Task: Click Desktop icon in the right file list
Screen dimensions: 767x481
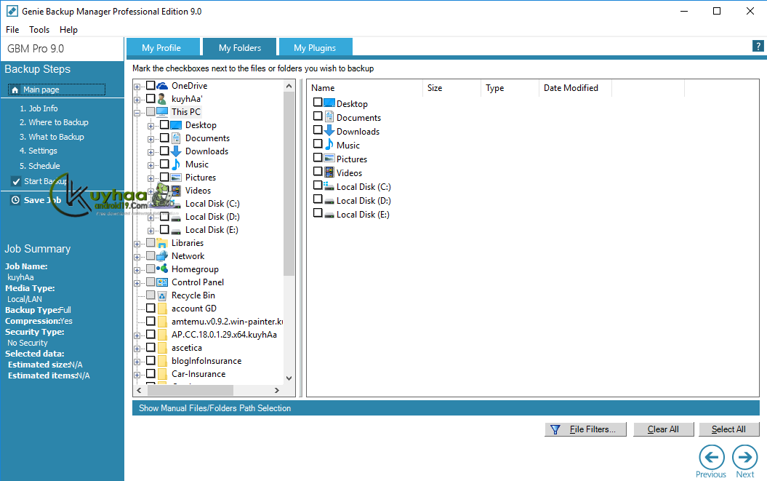Action: tap(329, 103)
